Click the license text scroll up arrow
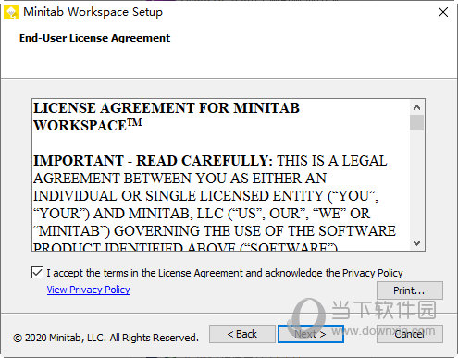Screen dimensions: 458x358 tap(416, 107)
